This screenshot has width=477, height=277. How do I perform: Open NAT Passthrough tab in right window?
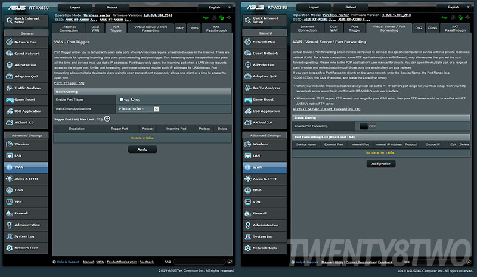(455, 28)
